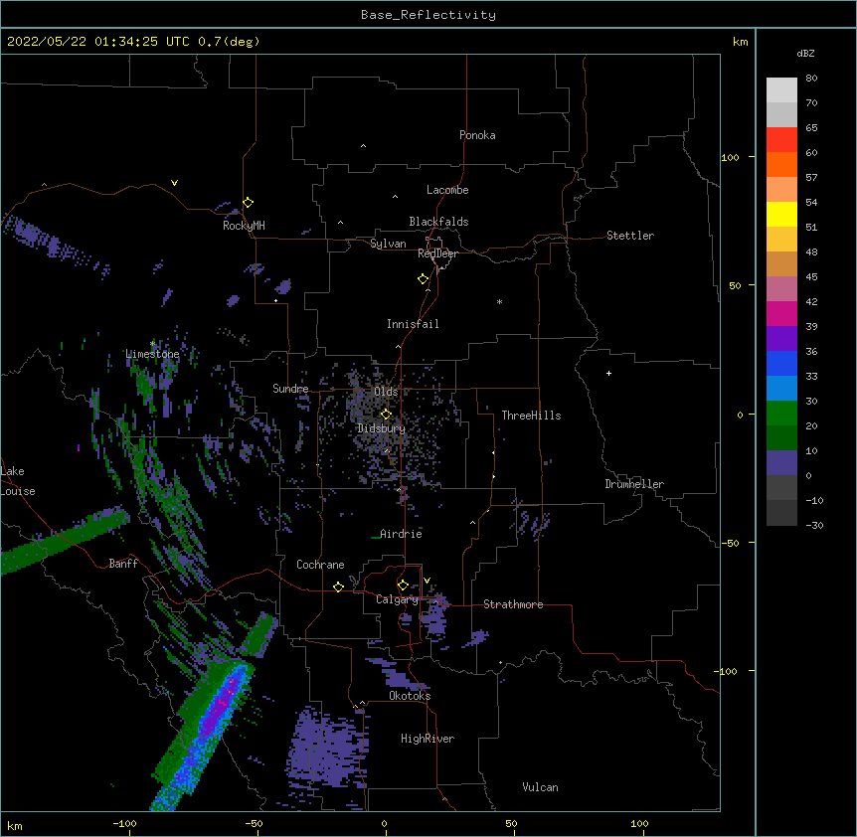
Task: Select the light grey 80 dBZ legend swatch
Action: 781,90
